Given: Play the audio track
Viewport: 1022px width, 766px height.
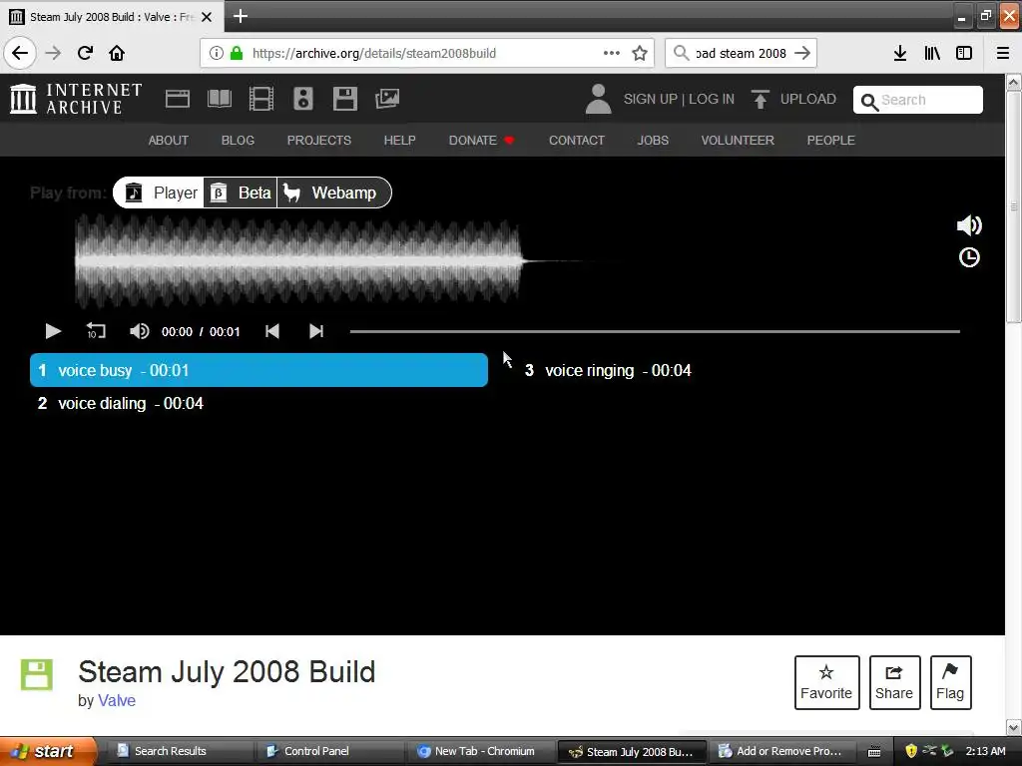Looking at the screenshot, I should coord(53,331).
